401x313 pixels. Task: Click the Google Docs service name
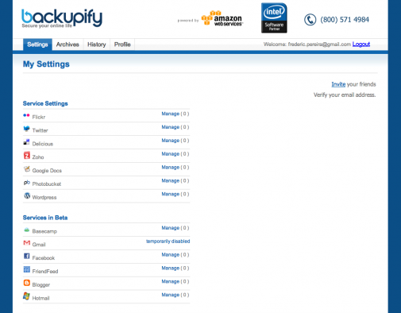pyautogui.click(x=47, y=171)
